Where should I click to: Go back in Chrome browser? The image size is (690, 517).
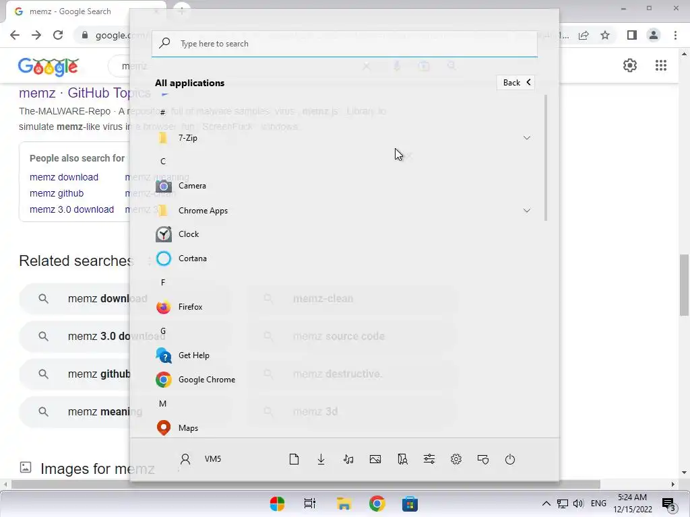[15, 35]
